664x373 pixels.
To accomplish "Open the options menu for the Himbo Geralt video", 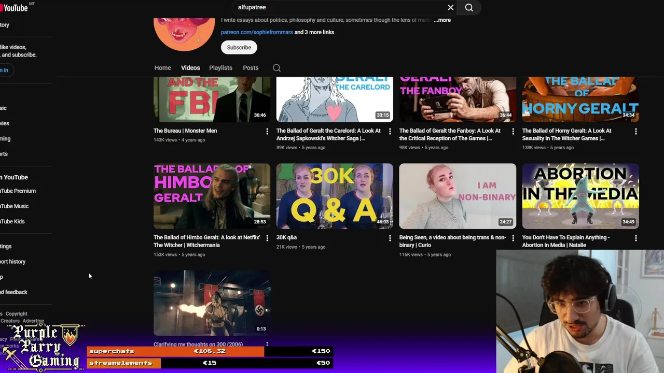I will tap(267, 238).
